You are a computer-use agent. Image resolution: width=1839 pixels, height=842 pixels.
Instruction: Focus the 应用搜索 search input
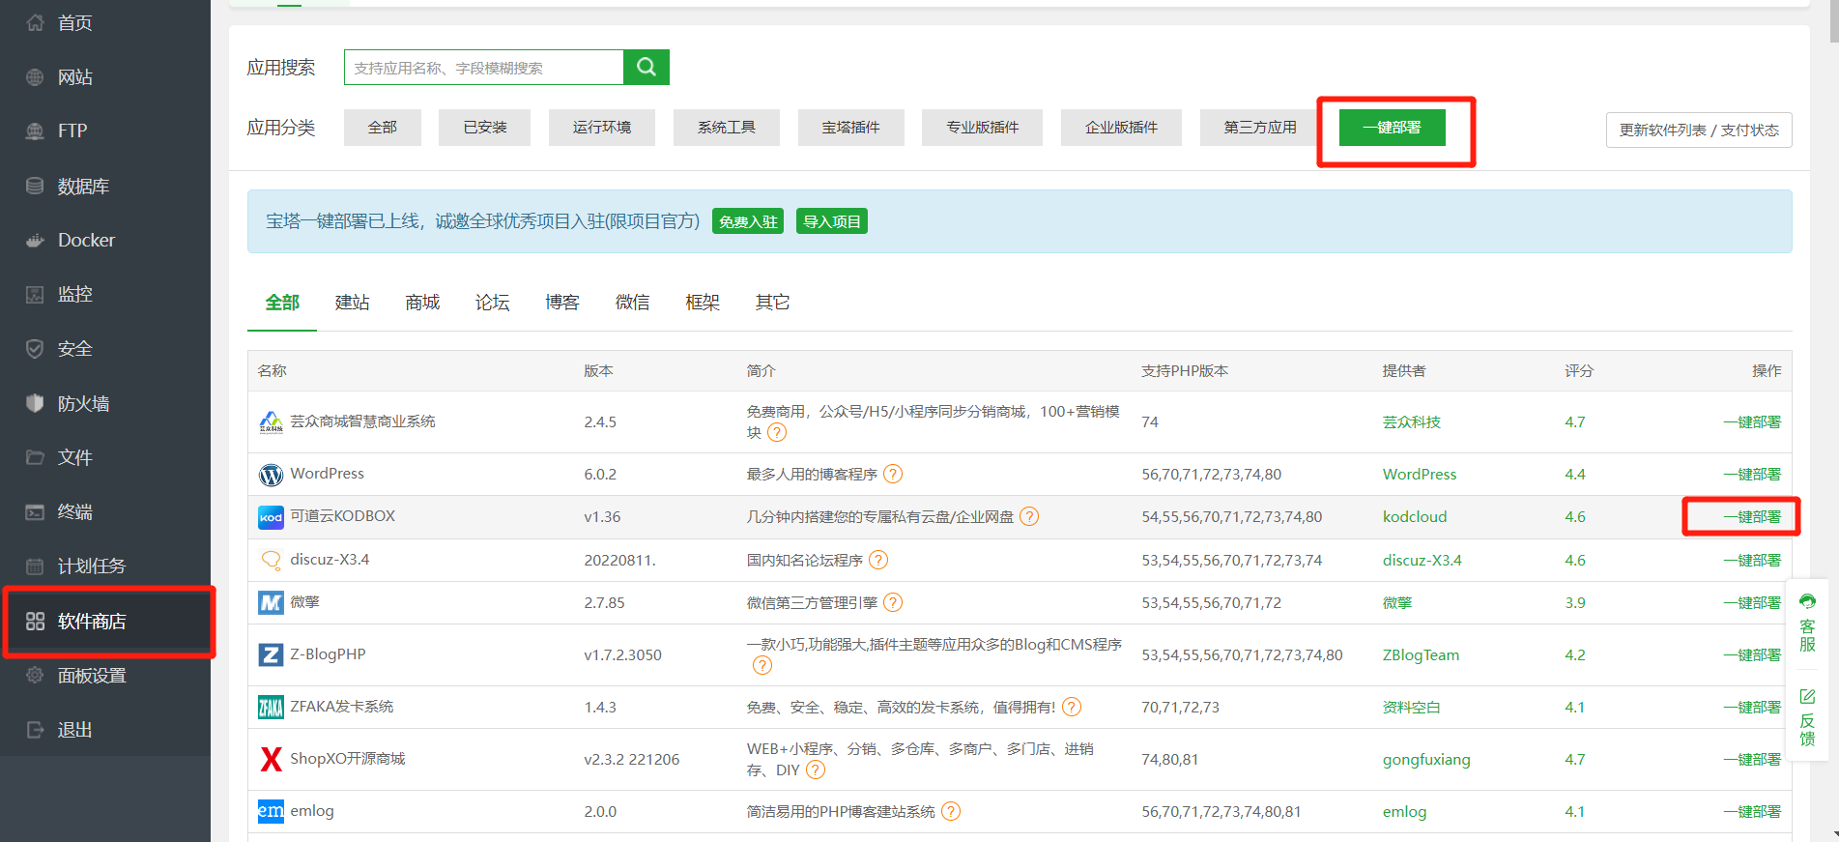(484, 67)
